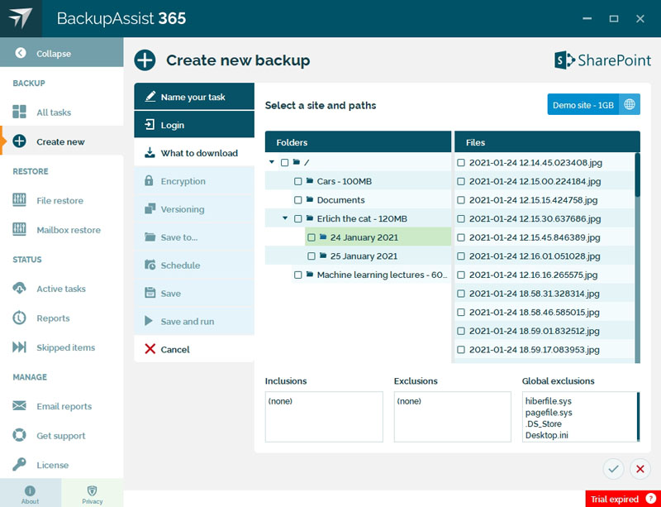
Task: Click the pencil icon on Name your task
Action: click(x=150, y=96)
